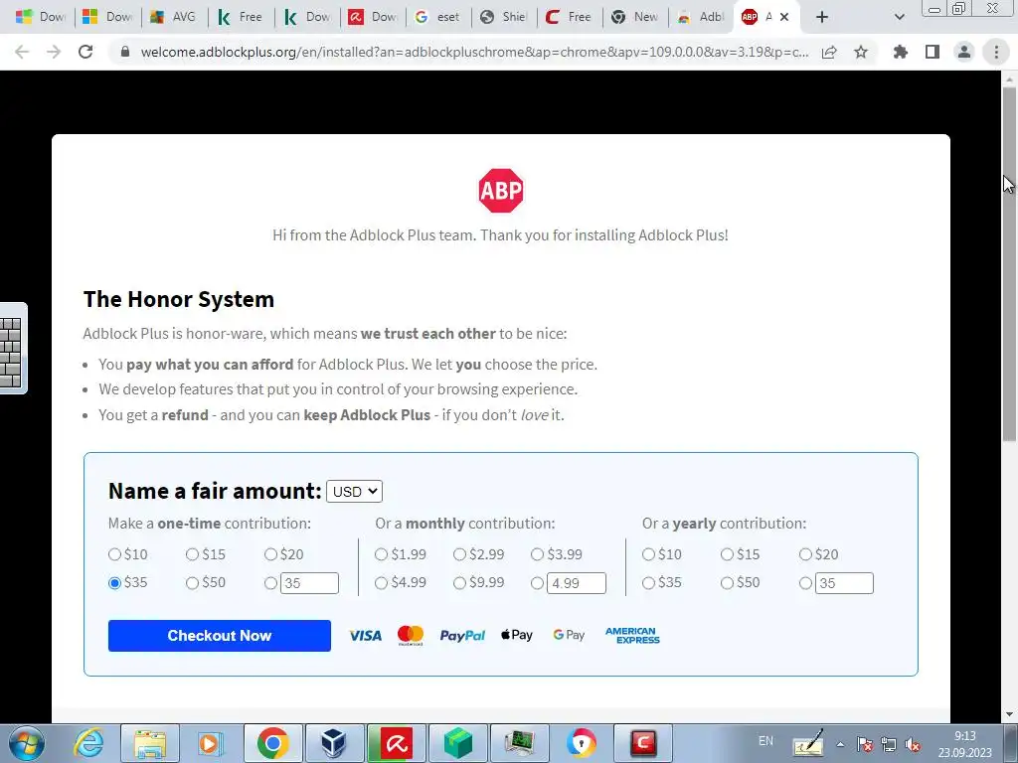The image size is (1018, 763).
Task: Select one-time $10 contribution
Action: click(115, 554)
